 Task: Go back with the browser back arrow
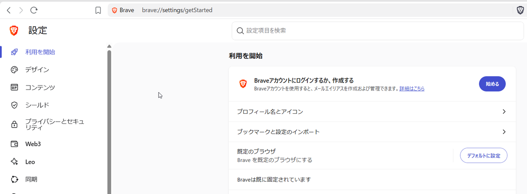coord(9,10)
